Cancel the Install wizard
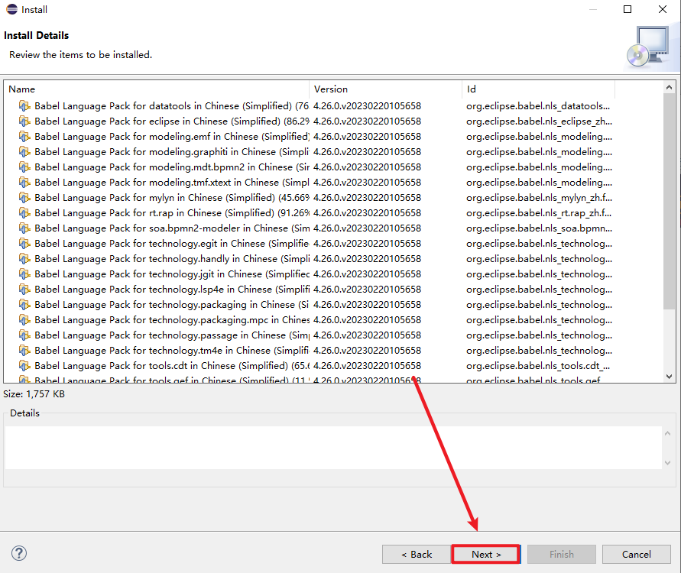 pos(636,555)
